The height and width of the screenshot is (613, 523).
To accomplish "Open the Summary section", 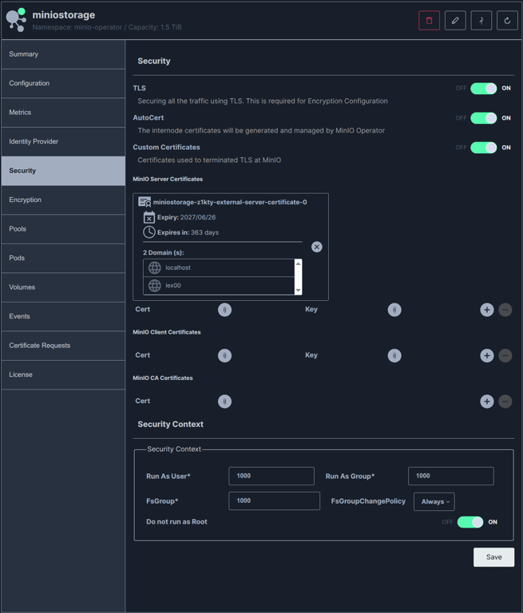I will (x=63, y=54).
